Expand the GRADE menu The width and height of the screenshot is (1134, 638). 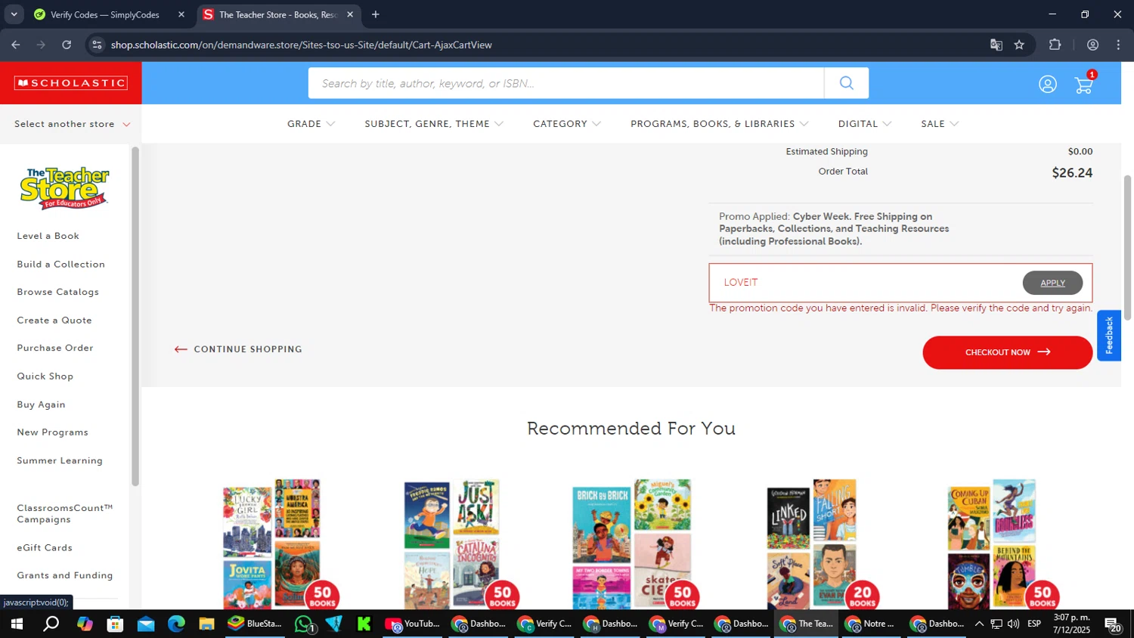pyautogui.click(x=311, y=124)
